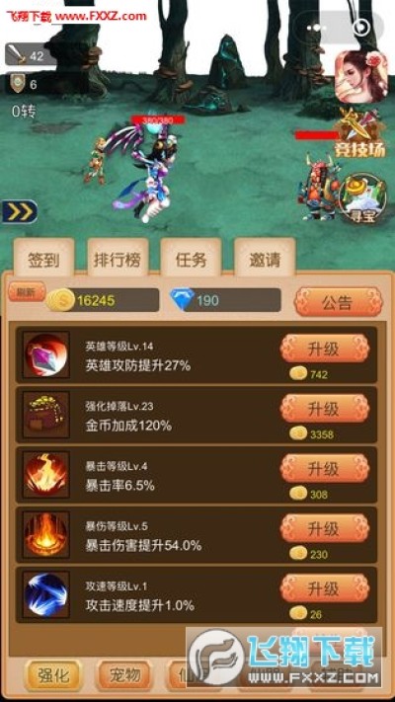This screenshot has height=702, width=395.
Task: Upgrade 暴击等级 costing 308 gold
Action: point(325,468)
